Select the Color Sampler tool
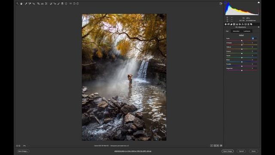The height and width of the screenshot is (155, 275). pos(30,3)
